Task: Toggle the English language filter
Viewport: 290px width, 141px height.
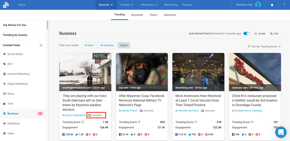Action: coord(124,45)
